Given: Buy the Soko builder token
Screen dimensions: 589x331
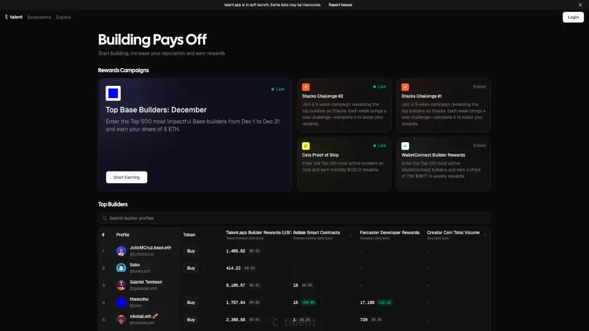Looking at the screenshot, I should (191, 268).
